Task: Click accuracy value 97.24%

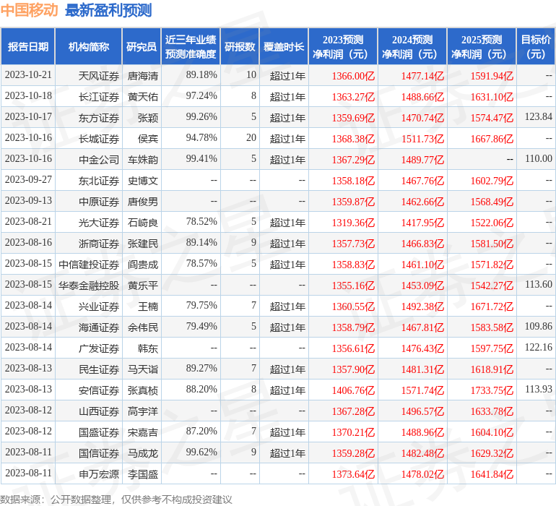Action: [201, 96]
